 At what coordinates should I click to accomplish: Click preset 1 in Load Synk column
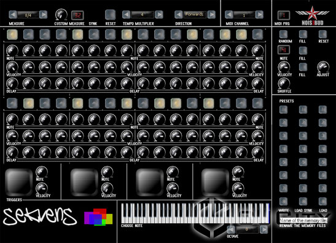click(x=303, y=110)
